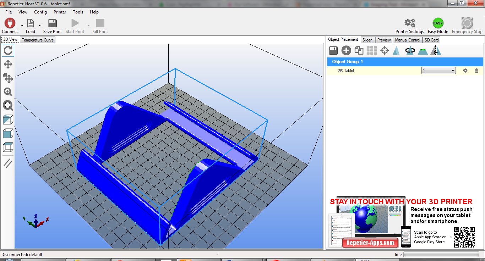The width and height of the screenshot is (485, 261).
Task: Switch to the 3D View tab
Action: [10, 40]
